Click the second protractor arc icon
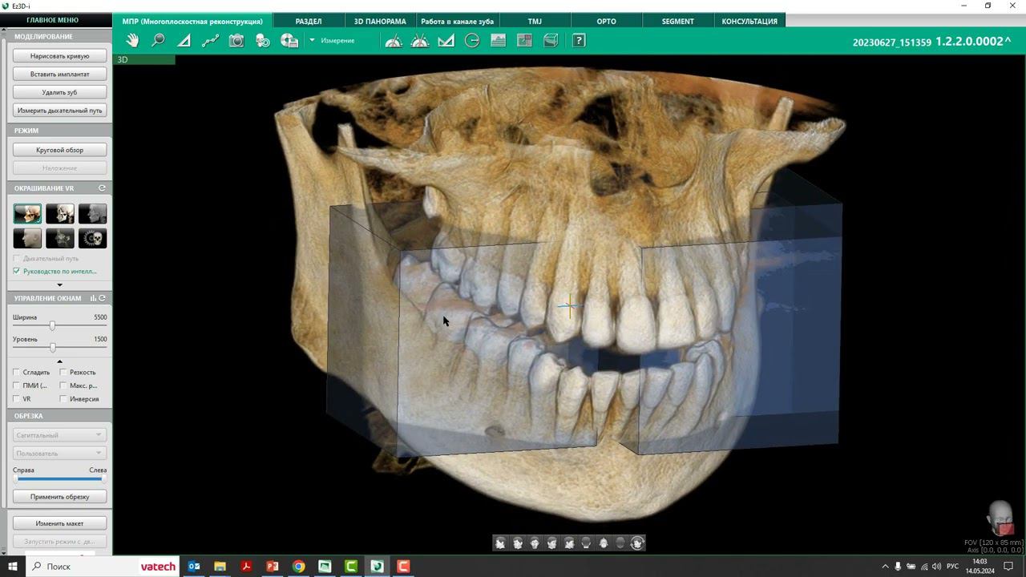1026x577 pixels. 420,40
